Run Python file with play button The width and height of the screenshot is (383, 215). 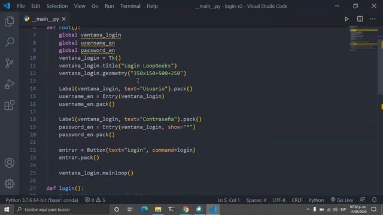pyautogui.click(x=346, y=19)
